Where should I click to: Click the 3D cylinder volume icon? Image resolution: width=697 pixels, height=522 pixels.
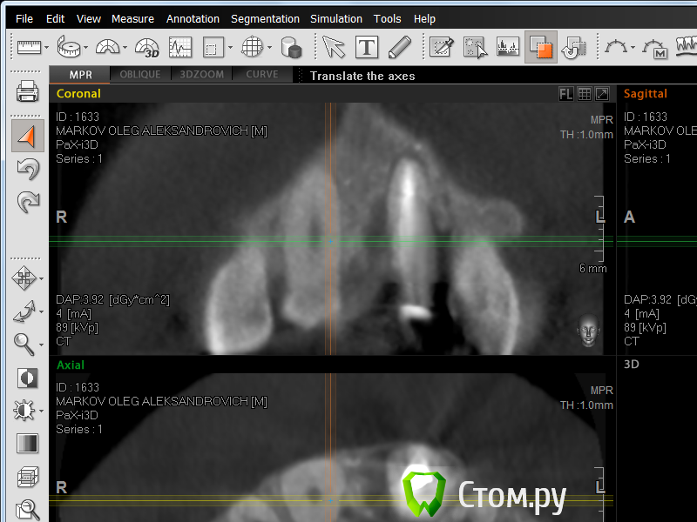pos(291,47)
